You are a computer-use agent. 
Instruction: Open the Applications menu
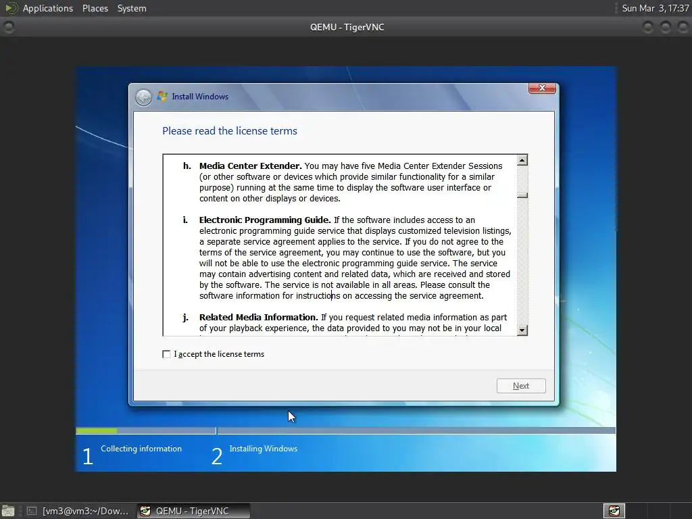point(48,8)
